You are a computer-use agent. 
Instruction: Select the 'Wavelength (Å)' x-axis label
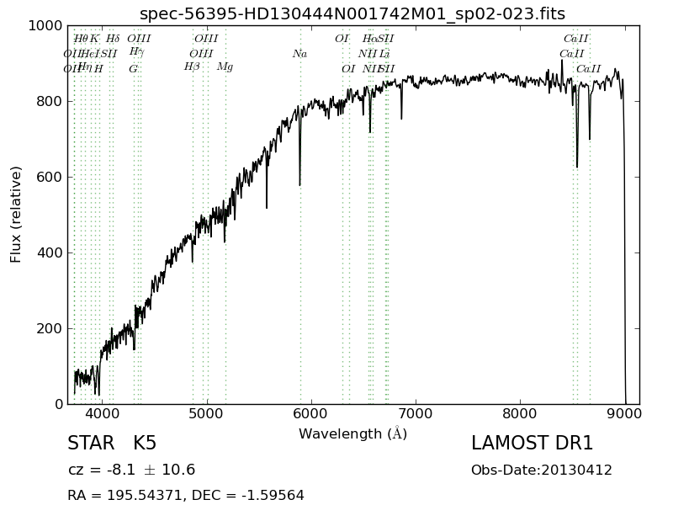click(x=352, y=433)
